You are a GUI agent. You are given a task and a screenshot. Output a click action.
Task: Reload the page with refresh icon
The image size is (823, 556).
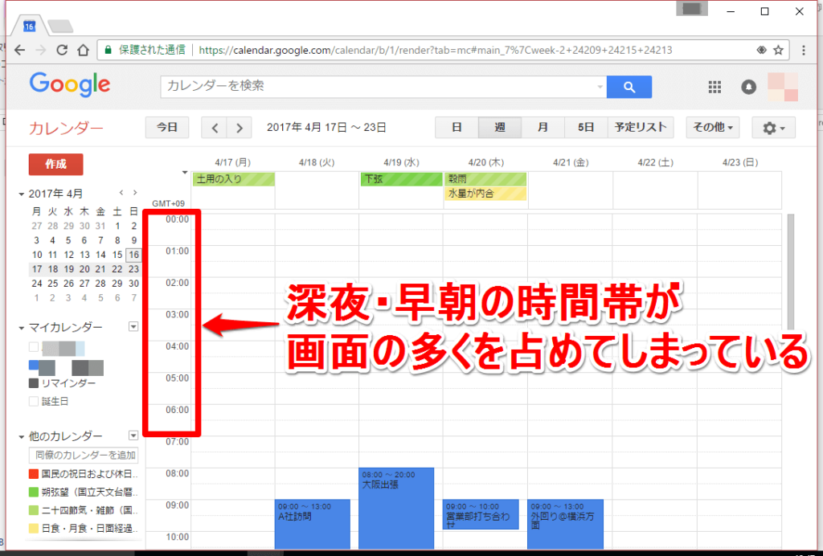pyautogui.click(x=62, y=50)
